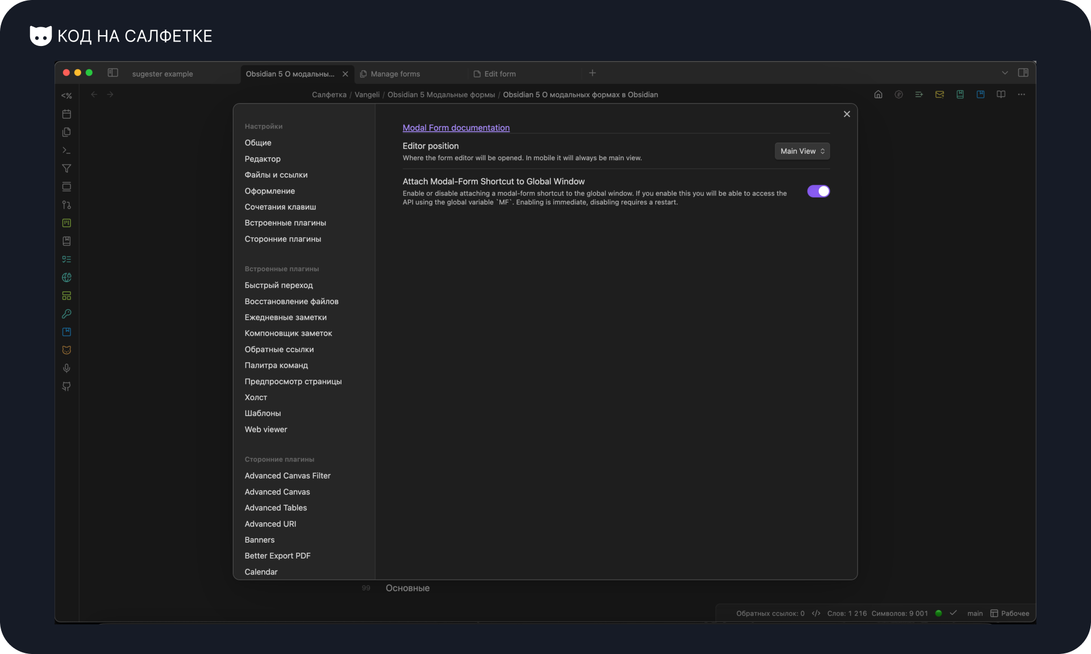Switch to the Manage forms tab
Viewport: 1091px width, 654px height.
[395, 74]
